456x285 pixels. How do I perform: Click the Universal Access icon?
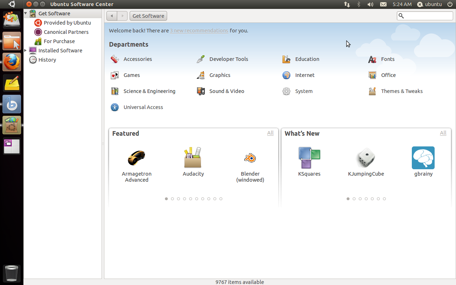(115, 107)
